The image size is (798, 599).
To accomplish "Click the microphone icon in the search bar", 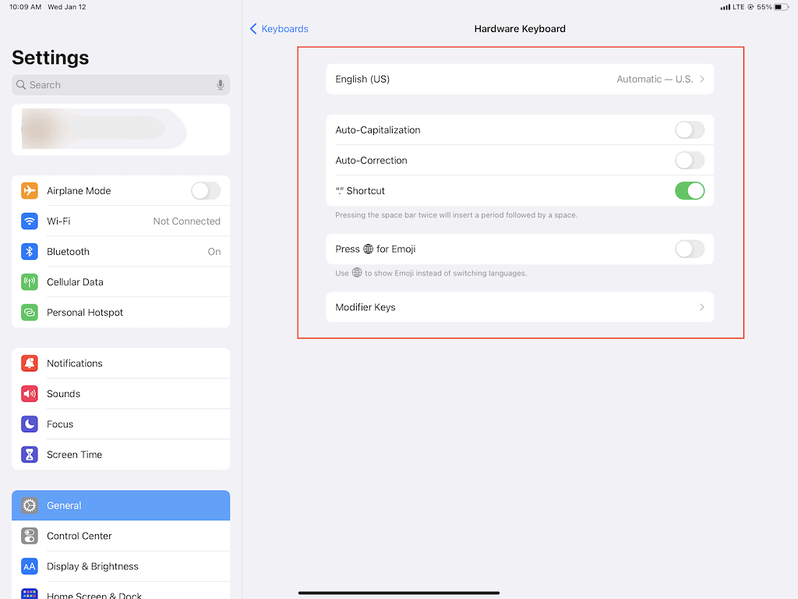I will [219, 84].
